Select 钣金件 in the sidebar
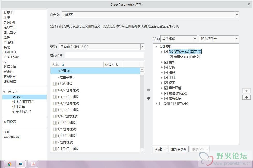Screen dimensions: 253x168 tap(8, 72)
